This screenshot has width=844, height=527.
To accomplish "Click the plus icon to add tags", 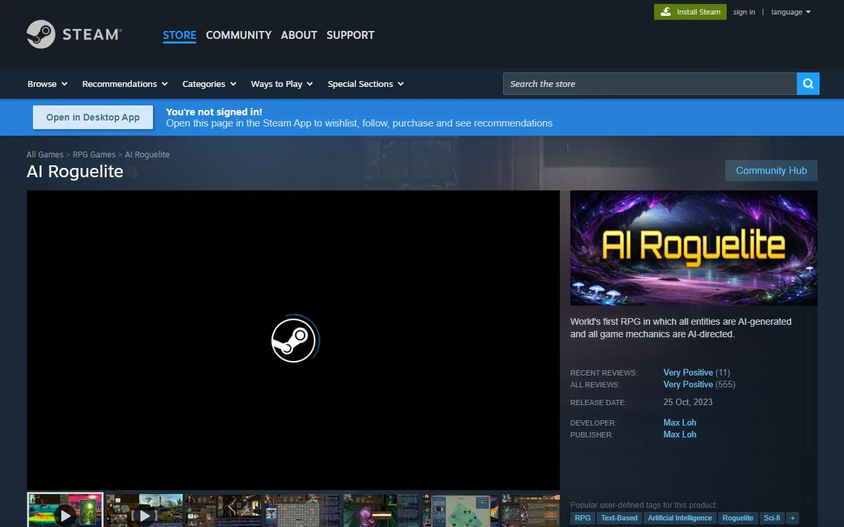I will point(793,518).
